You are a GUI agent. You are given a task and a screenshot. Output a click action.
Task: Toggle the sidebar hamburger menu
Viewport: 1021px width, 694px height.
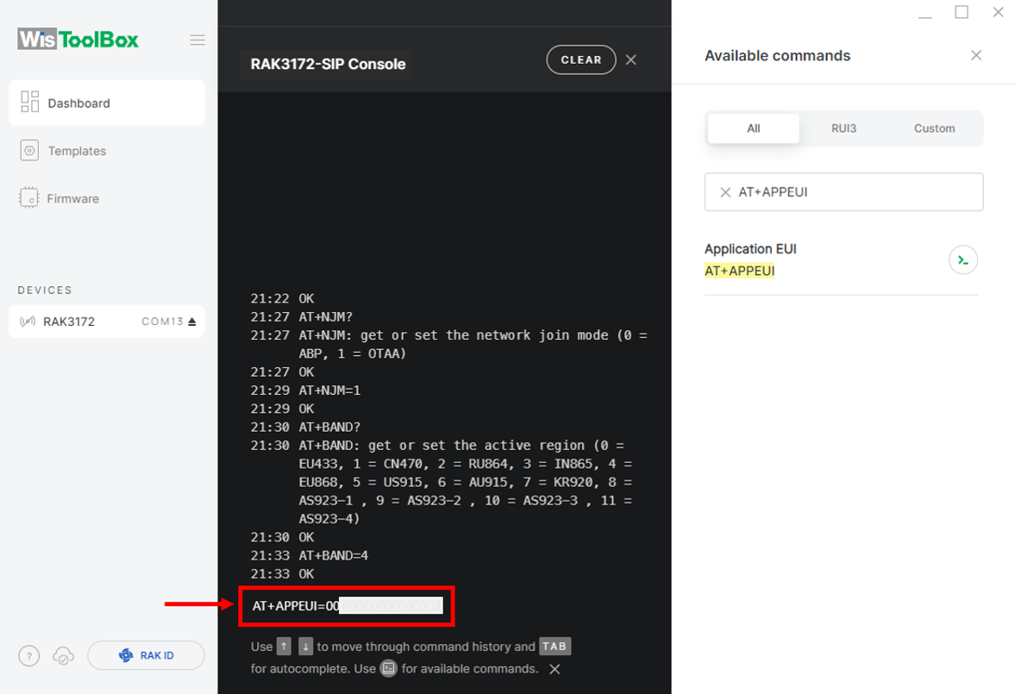coord(197,40)
